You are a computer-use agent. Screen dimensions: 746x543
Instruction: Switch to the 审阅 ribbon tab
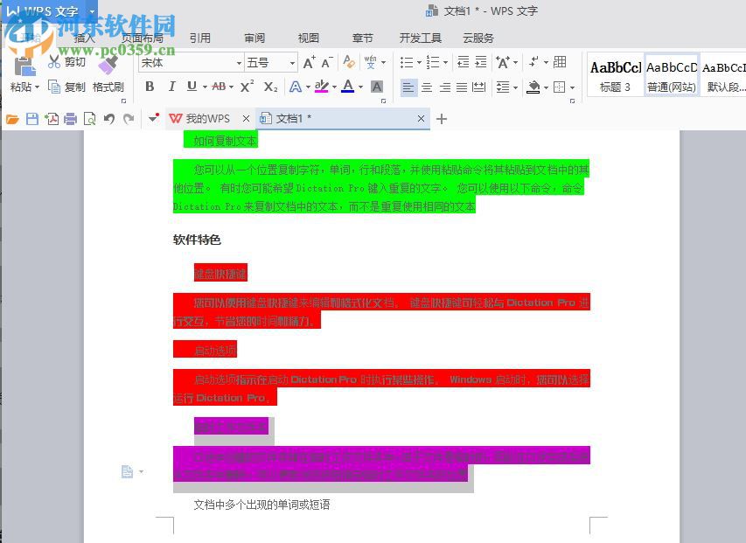tap(254, 38)
